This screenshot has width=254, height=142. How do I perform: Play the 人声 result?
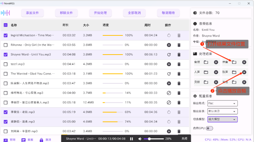tap(216, 72)
